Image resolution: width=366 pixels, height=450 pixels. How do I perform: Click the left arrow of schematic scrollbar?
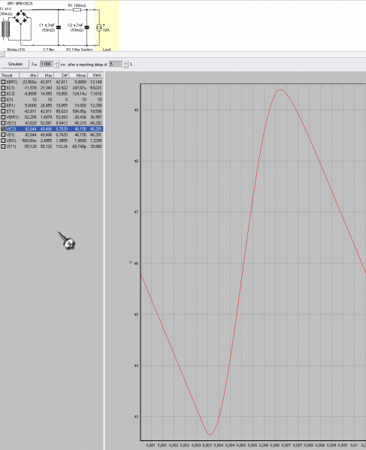[2, 54]
